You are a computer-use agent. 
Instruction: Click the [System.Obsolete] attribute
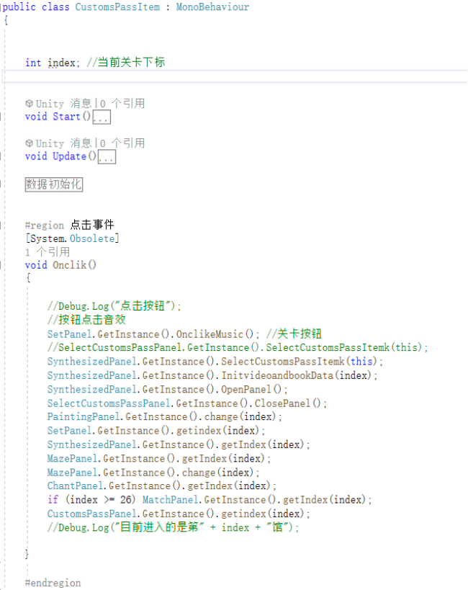72,238
